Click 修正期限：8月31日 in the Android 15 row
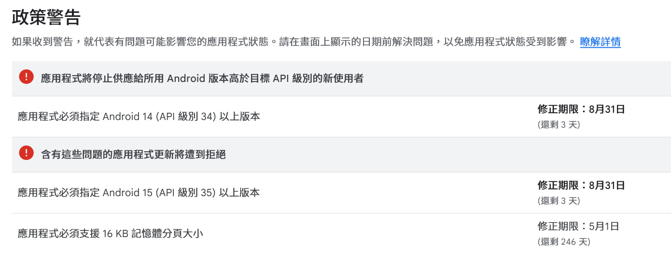 pos(581,186)
